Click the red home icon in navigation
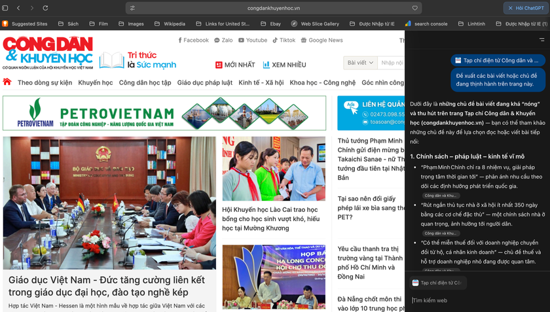This screenshot has width=550, height=312. click(7, 82)
